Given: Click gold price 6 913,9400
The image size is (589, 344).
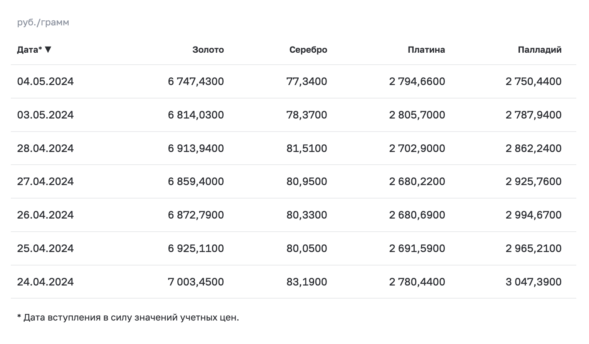Looking at the screenshot, I should pos(196,149).
